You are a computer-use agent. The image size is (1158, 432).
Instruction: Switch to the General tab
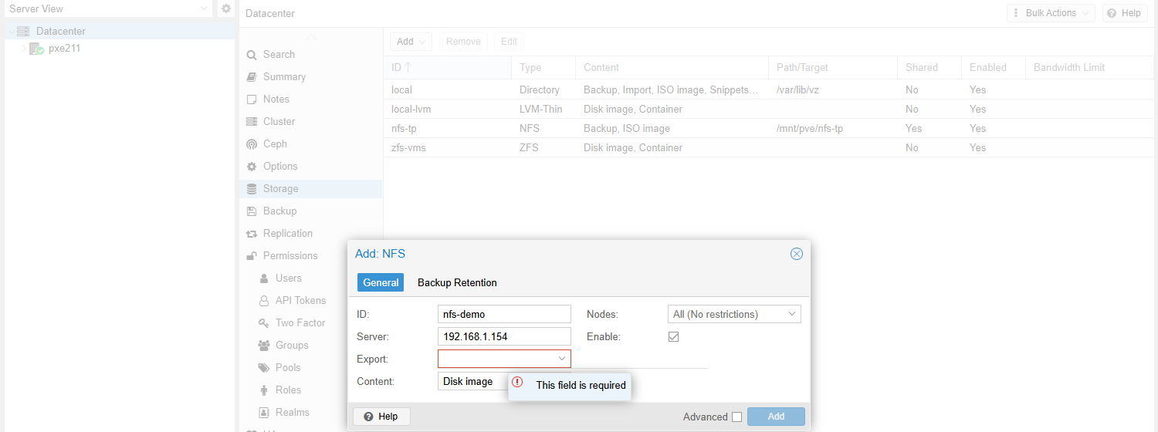tap(381, 282)
